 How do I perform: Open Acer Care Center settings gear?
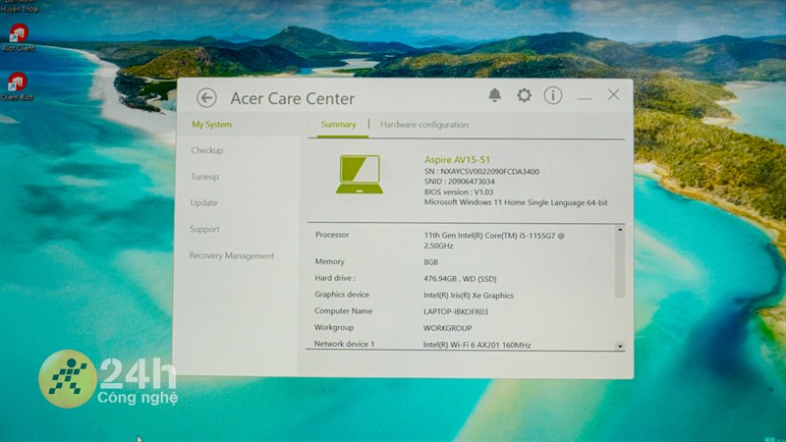pyautogui.click(x=524, y=94)
